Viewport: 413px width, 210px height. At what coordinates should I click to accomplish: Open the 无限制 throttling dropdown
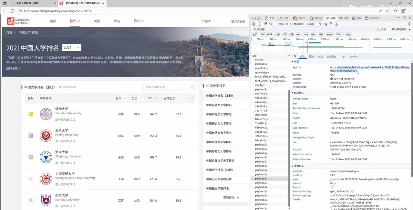click(x=314, y=24)
